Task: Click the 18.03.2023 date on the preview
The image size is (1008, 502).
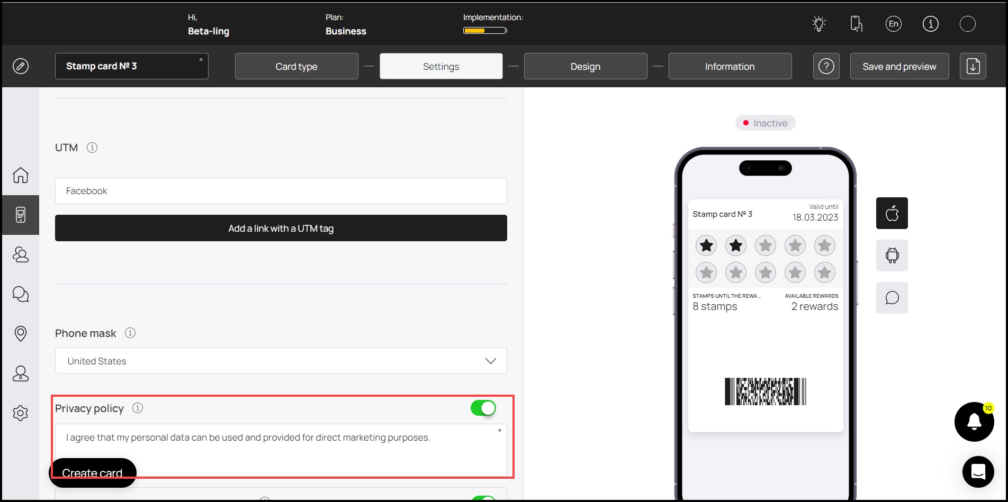Action: (815, 217)
